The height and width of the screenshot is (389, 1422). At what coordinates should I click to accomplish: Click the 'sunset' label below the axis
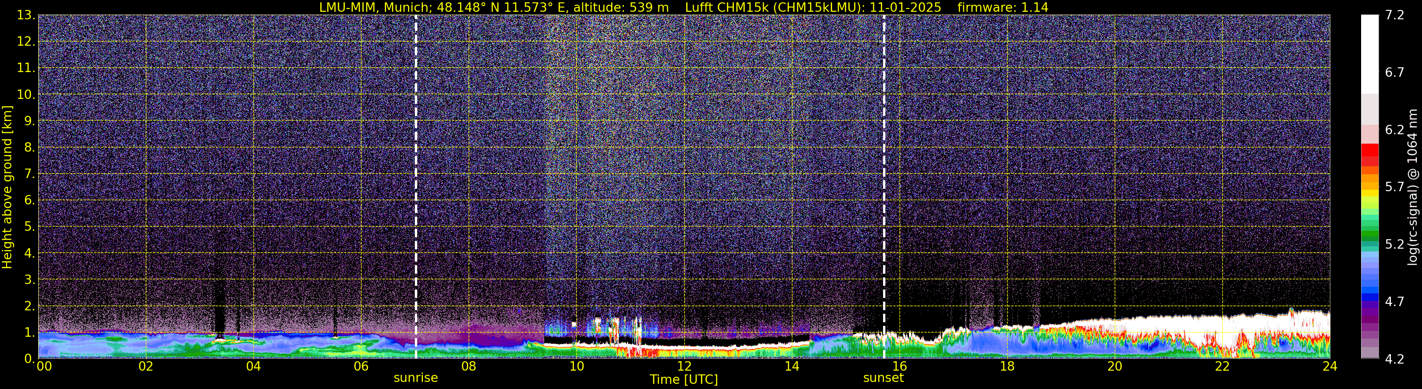click(x=883, y=378)
